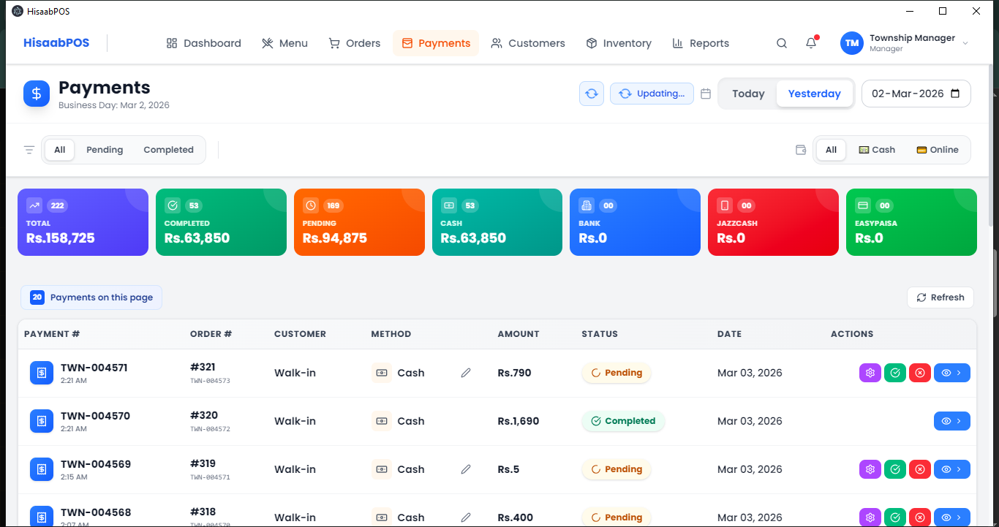Select the Today date button

point(748,94)
